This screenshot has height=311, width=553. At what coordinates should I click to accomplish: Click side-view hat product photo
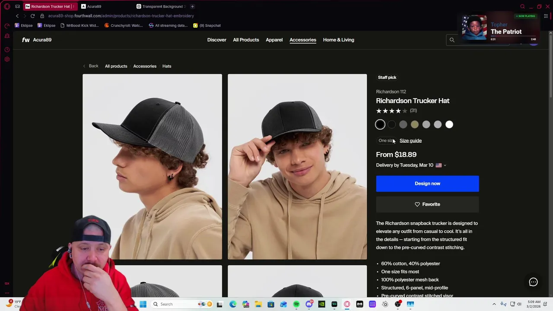[x=152, y=167]
